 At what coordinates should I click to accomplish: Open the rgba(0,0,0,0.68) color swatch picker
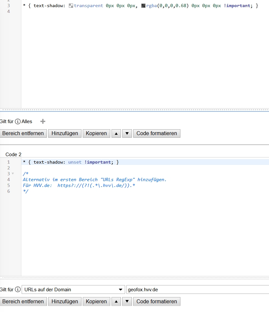pos(143,6)
